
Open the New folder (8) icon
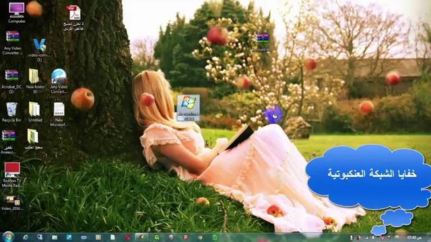click(x=35, y=81)
